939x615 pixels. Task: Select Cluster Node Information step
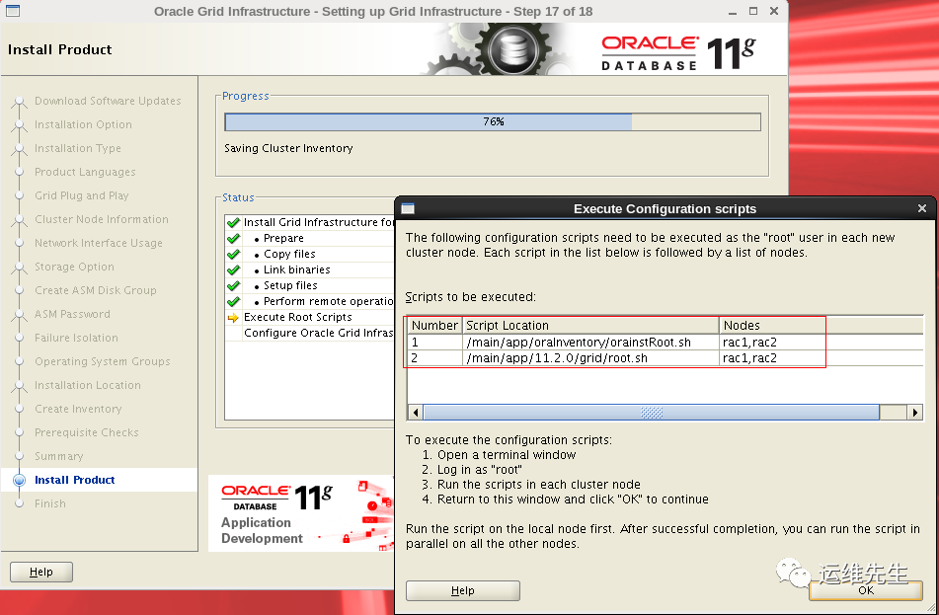(x=101, y=219)
